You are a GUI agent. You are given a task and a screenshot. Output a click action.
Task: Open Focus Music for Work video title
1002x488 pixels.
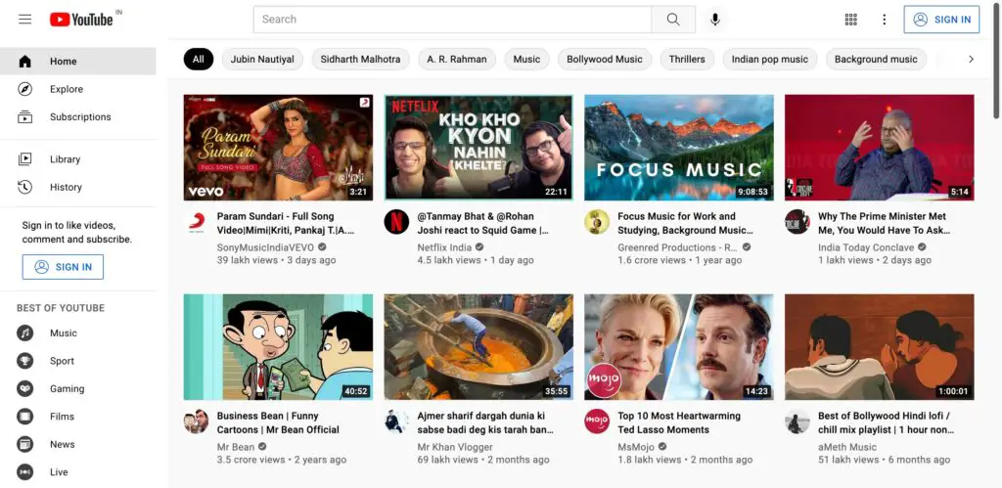click(x=686, y=224)
